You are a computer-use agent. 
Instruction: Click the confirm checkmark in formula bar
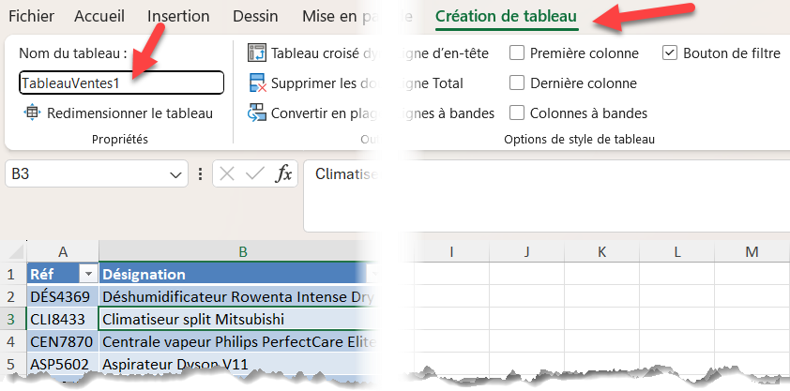tap(254, 174)
